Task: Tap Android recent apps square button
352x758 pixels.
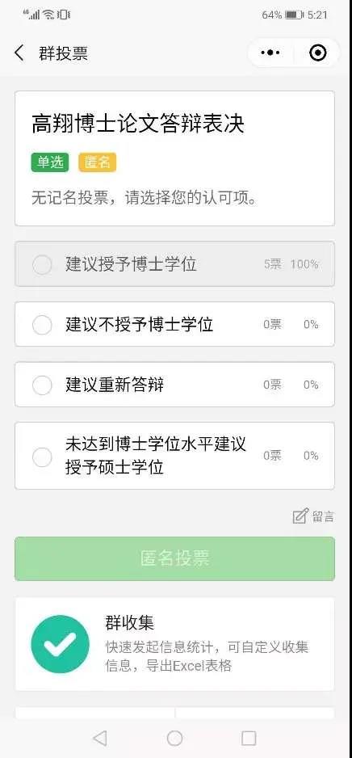Action: click(x=249, y=738)
